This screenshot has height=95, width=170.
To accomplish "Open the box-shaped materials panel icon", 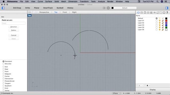I will (148, 13).
